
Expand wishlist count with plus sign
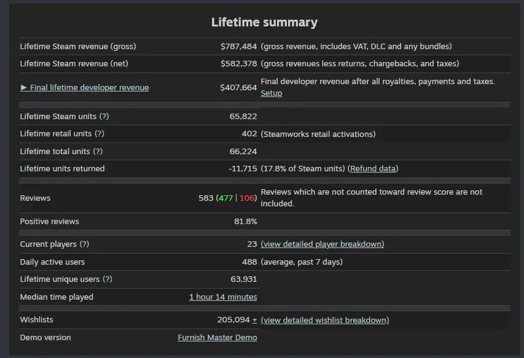(x=254, y=320)
